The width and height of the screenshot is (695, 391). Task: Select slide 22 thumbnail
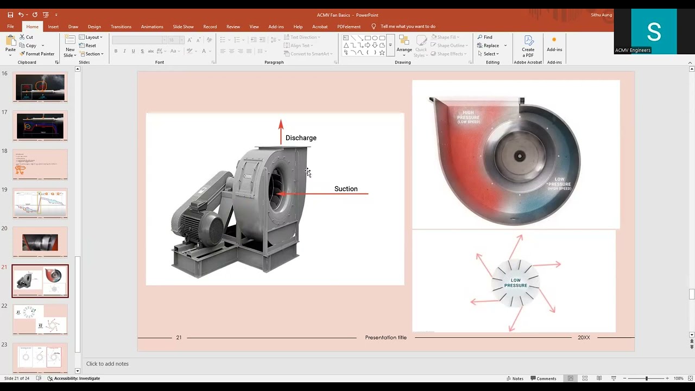pyautogui.click(x=40, y=319)
